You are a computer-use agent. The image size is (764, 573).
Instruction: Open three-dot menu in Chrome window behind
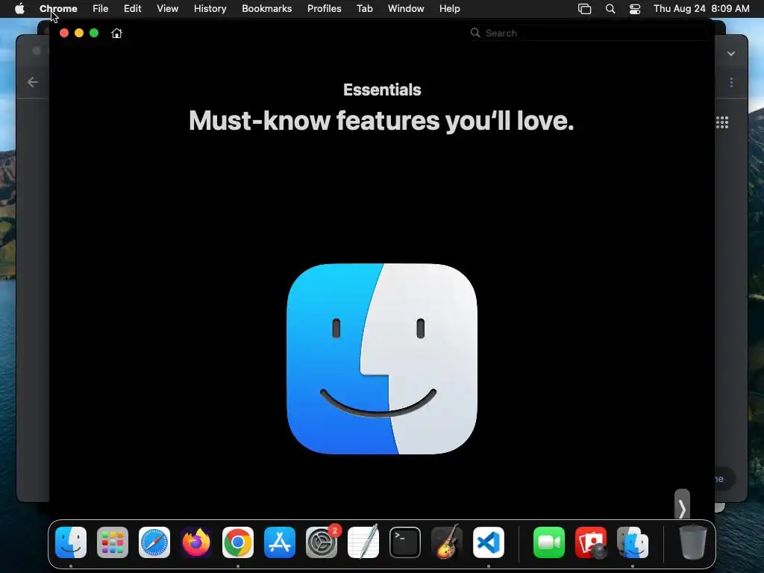[x=731, y=82]
